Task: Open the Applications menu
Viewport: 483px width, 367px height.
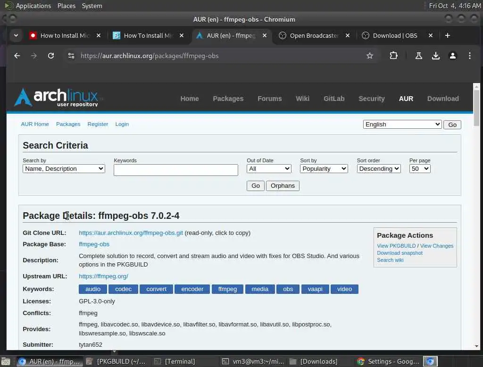Action: pos(33,6)
